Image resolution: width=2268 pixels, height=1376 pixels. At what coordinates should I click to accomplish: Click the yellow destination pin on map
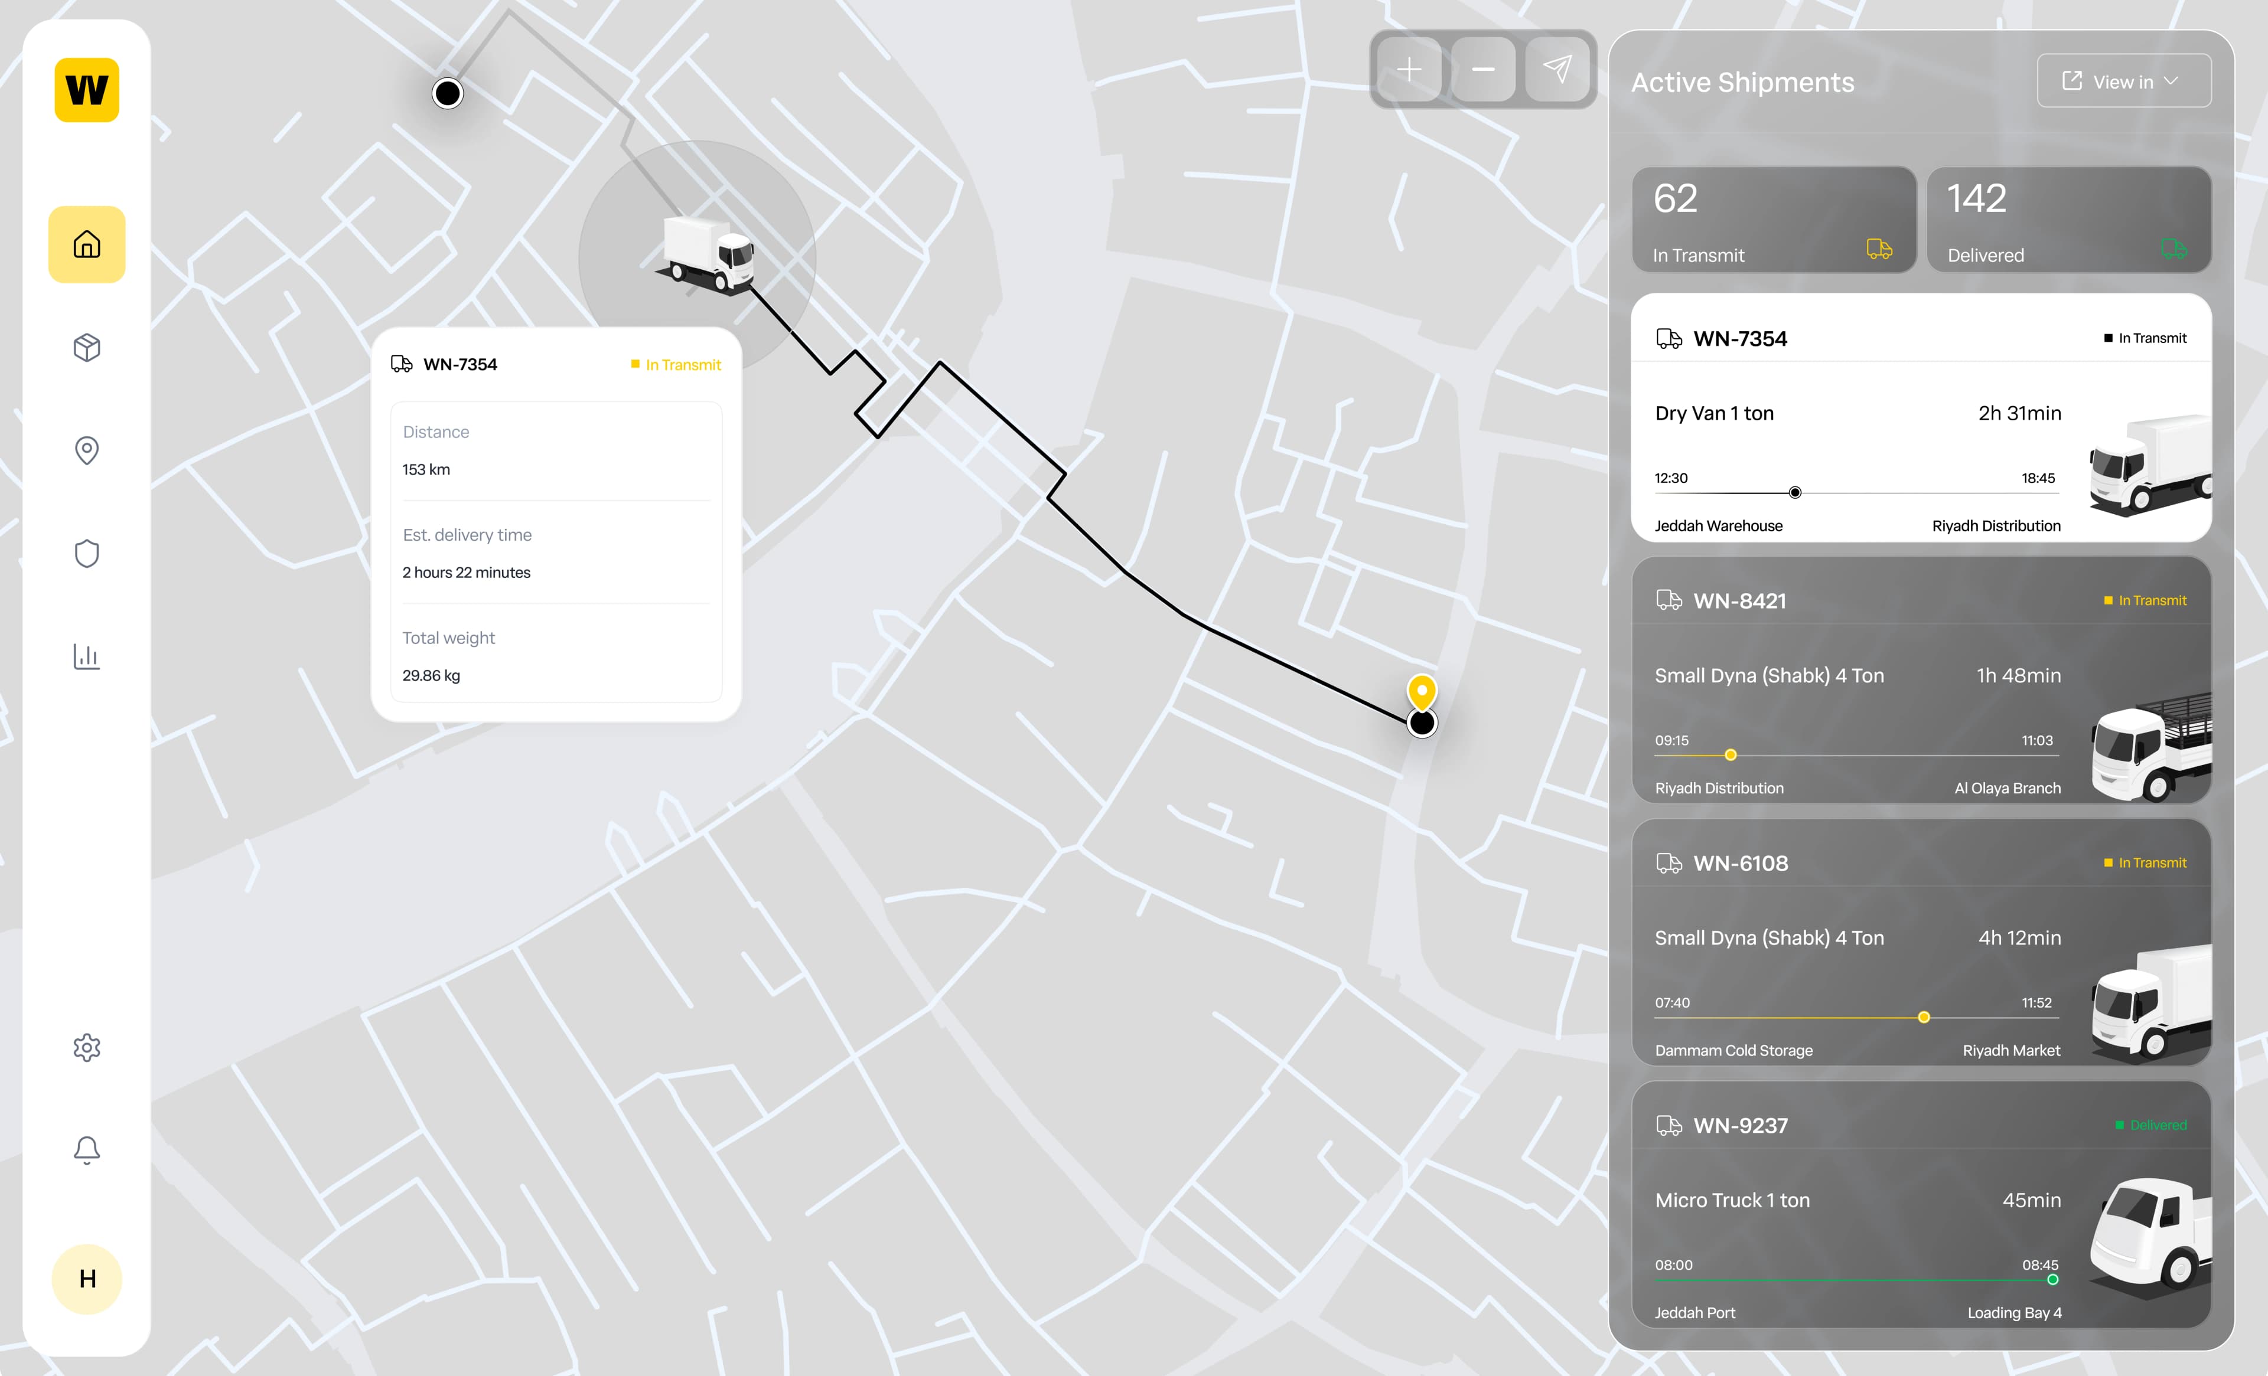click(x=1422, y=692)
